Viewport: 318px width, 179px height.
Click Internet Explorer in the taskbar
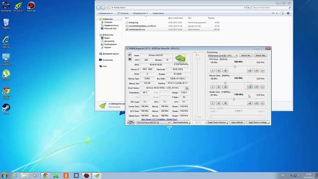click(x=14, y=176)
